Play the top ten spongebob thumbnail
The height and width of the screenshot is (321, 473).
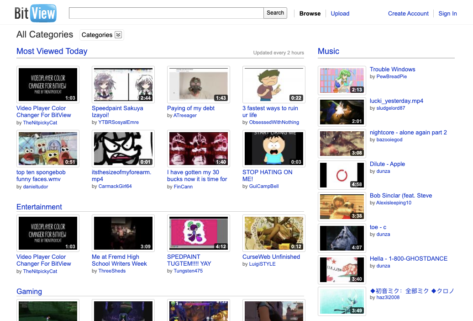point(48,149)
